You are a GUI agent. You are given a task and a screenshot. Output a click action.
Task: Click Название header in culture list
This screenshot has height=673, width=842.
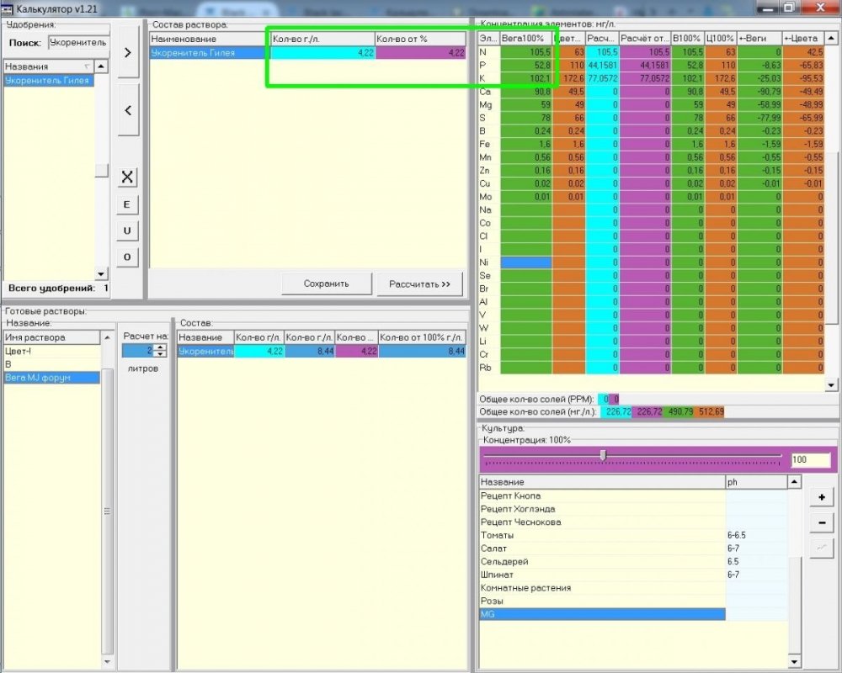[x=602, y=482]
